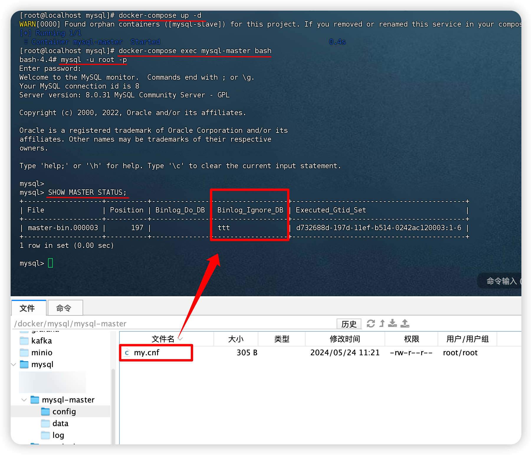Screen dimensions: 532x455
Task: Click the upload icon in the file toolbar
Action: [x=405, y=324]
